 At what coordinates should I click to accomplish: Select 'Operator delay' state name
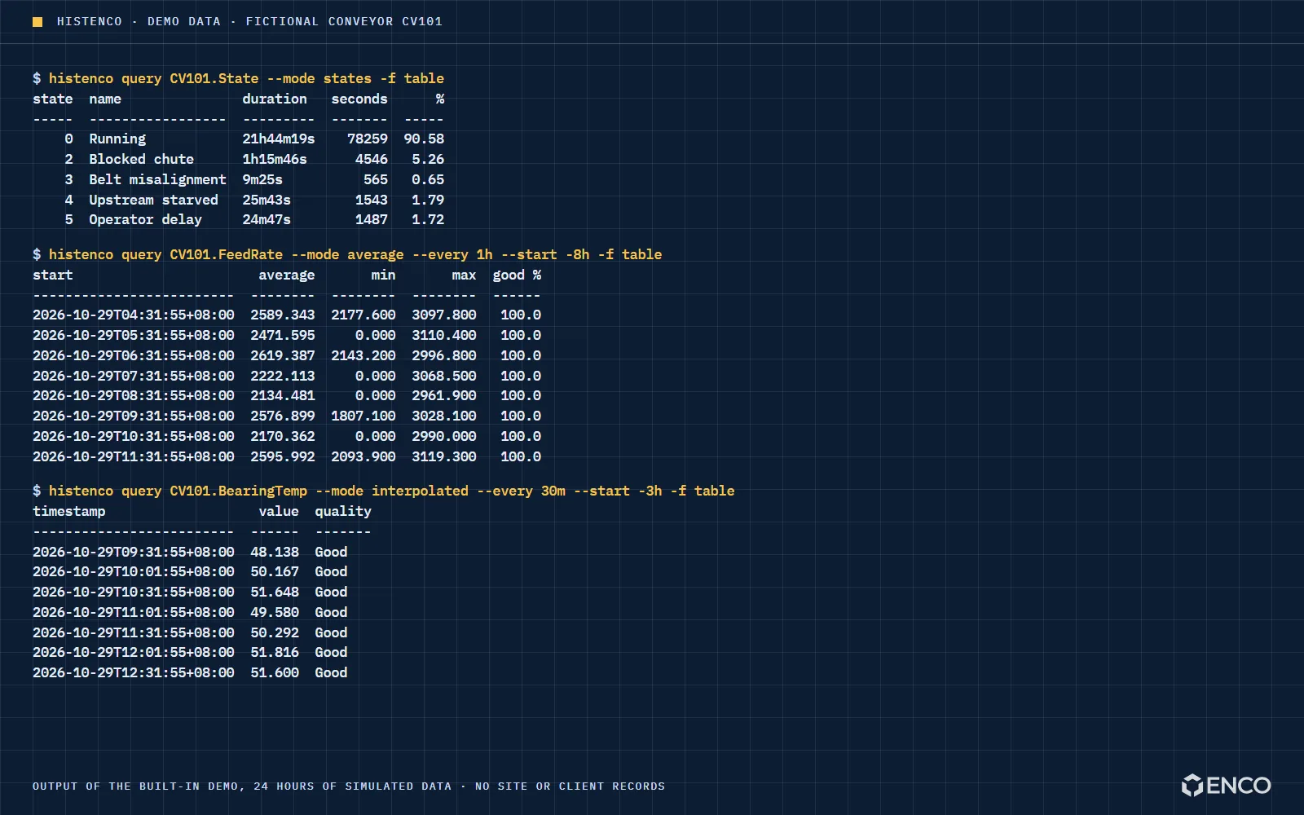coord(145,219)
